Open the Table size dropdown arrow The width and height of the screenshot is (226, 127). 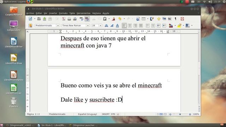[x=148, y=19]
